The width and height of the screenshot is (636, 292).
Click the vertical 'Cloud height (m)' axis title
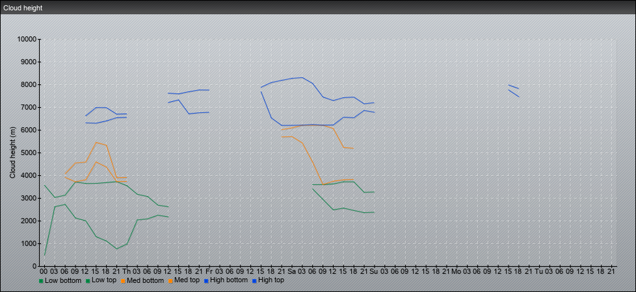[12, 152]
